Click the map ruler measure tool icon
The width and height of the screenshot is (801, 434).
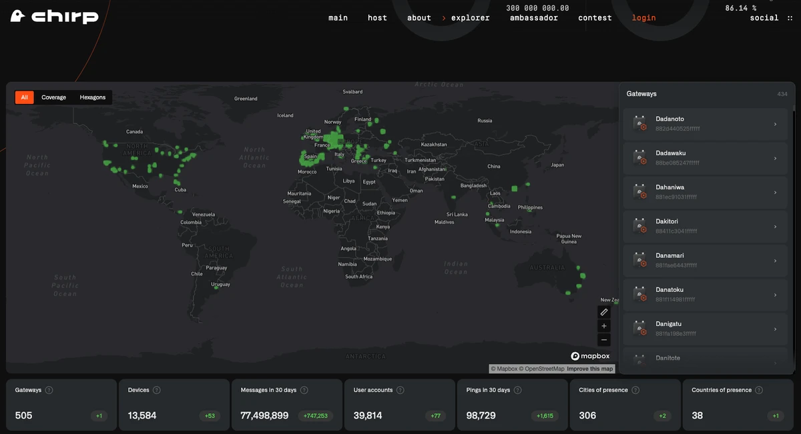[604, 312]
